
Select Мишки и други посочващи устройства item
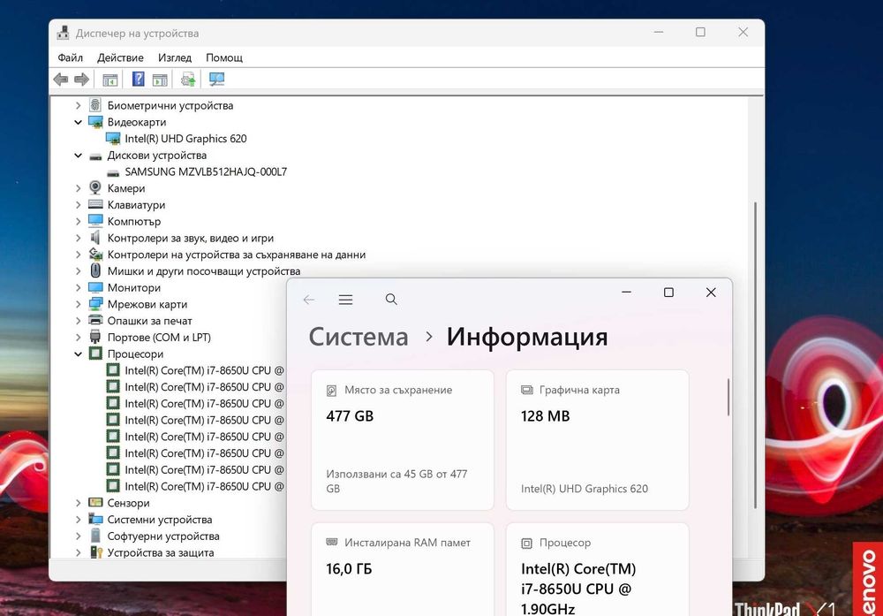[204, 271]
